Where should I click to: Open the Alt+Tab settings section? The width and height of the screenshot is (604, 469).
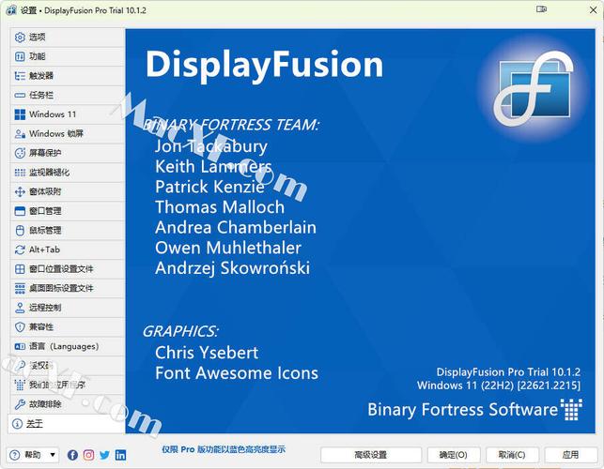click(67, 250)
